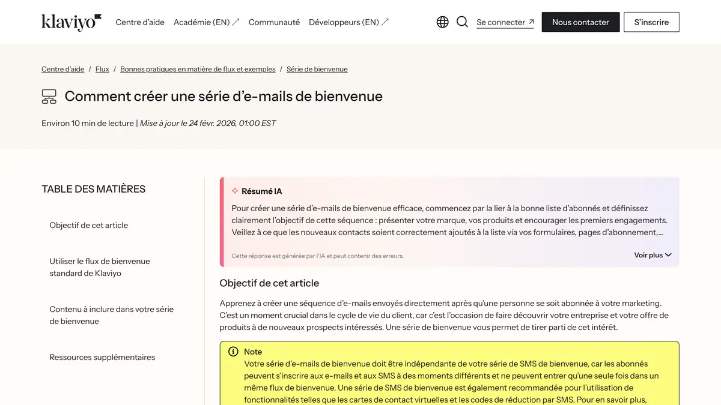Image resolution: width=721 pixels, height=405 pixels.
Task: Expand the AI summary with Voir plus
Action: [653, 255]
